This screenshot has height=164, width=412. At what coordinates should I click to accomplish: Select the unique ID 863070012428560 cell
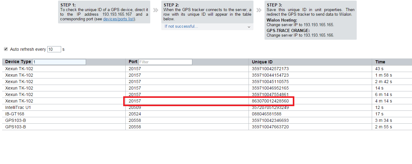point(270,101)
